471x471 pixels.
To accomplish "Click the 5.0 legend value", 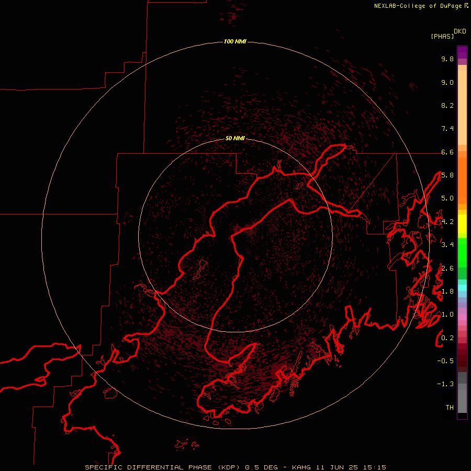I will point(447,198).
